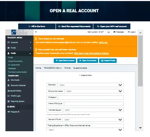Collapse the Profile submenu chevron

(x=30, y=53)
